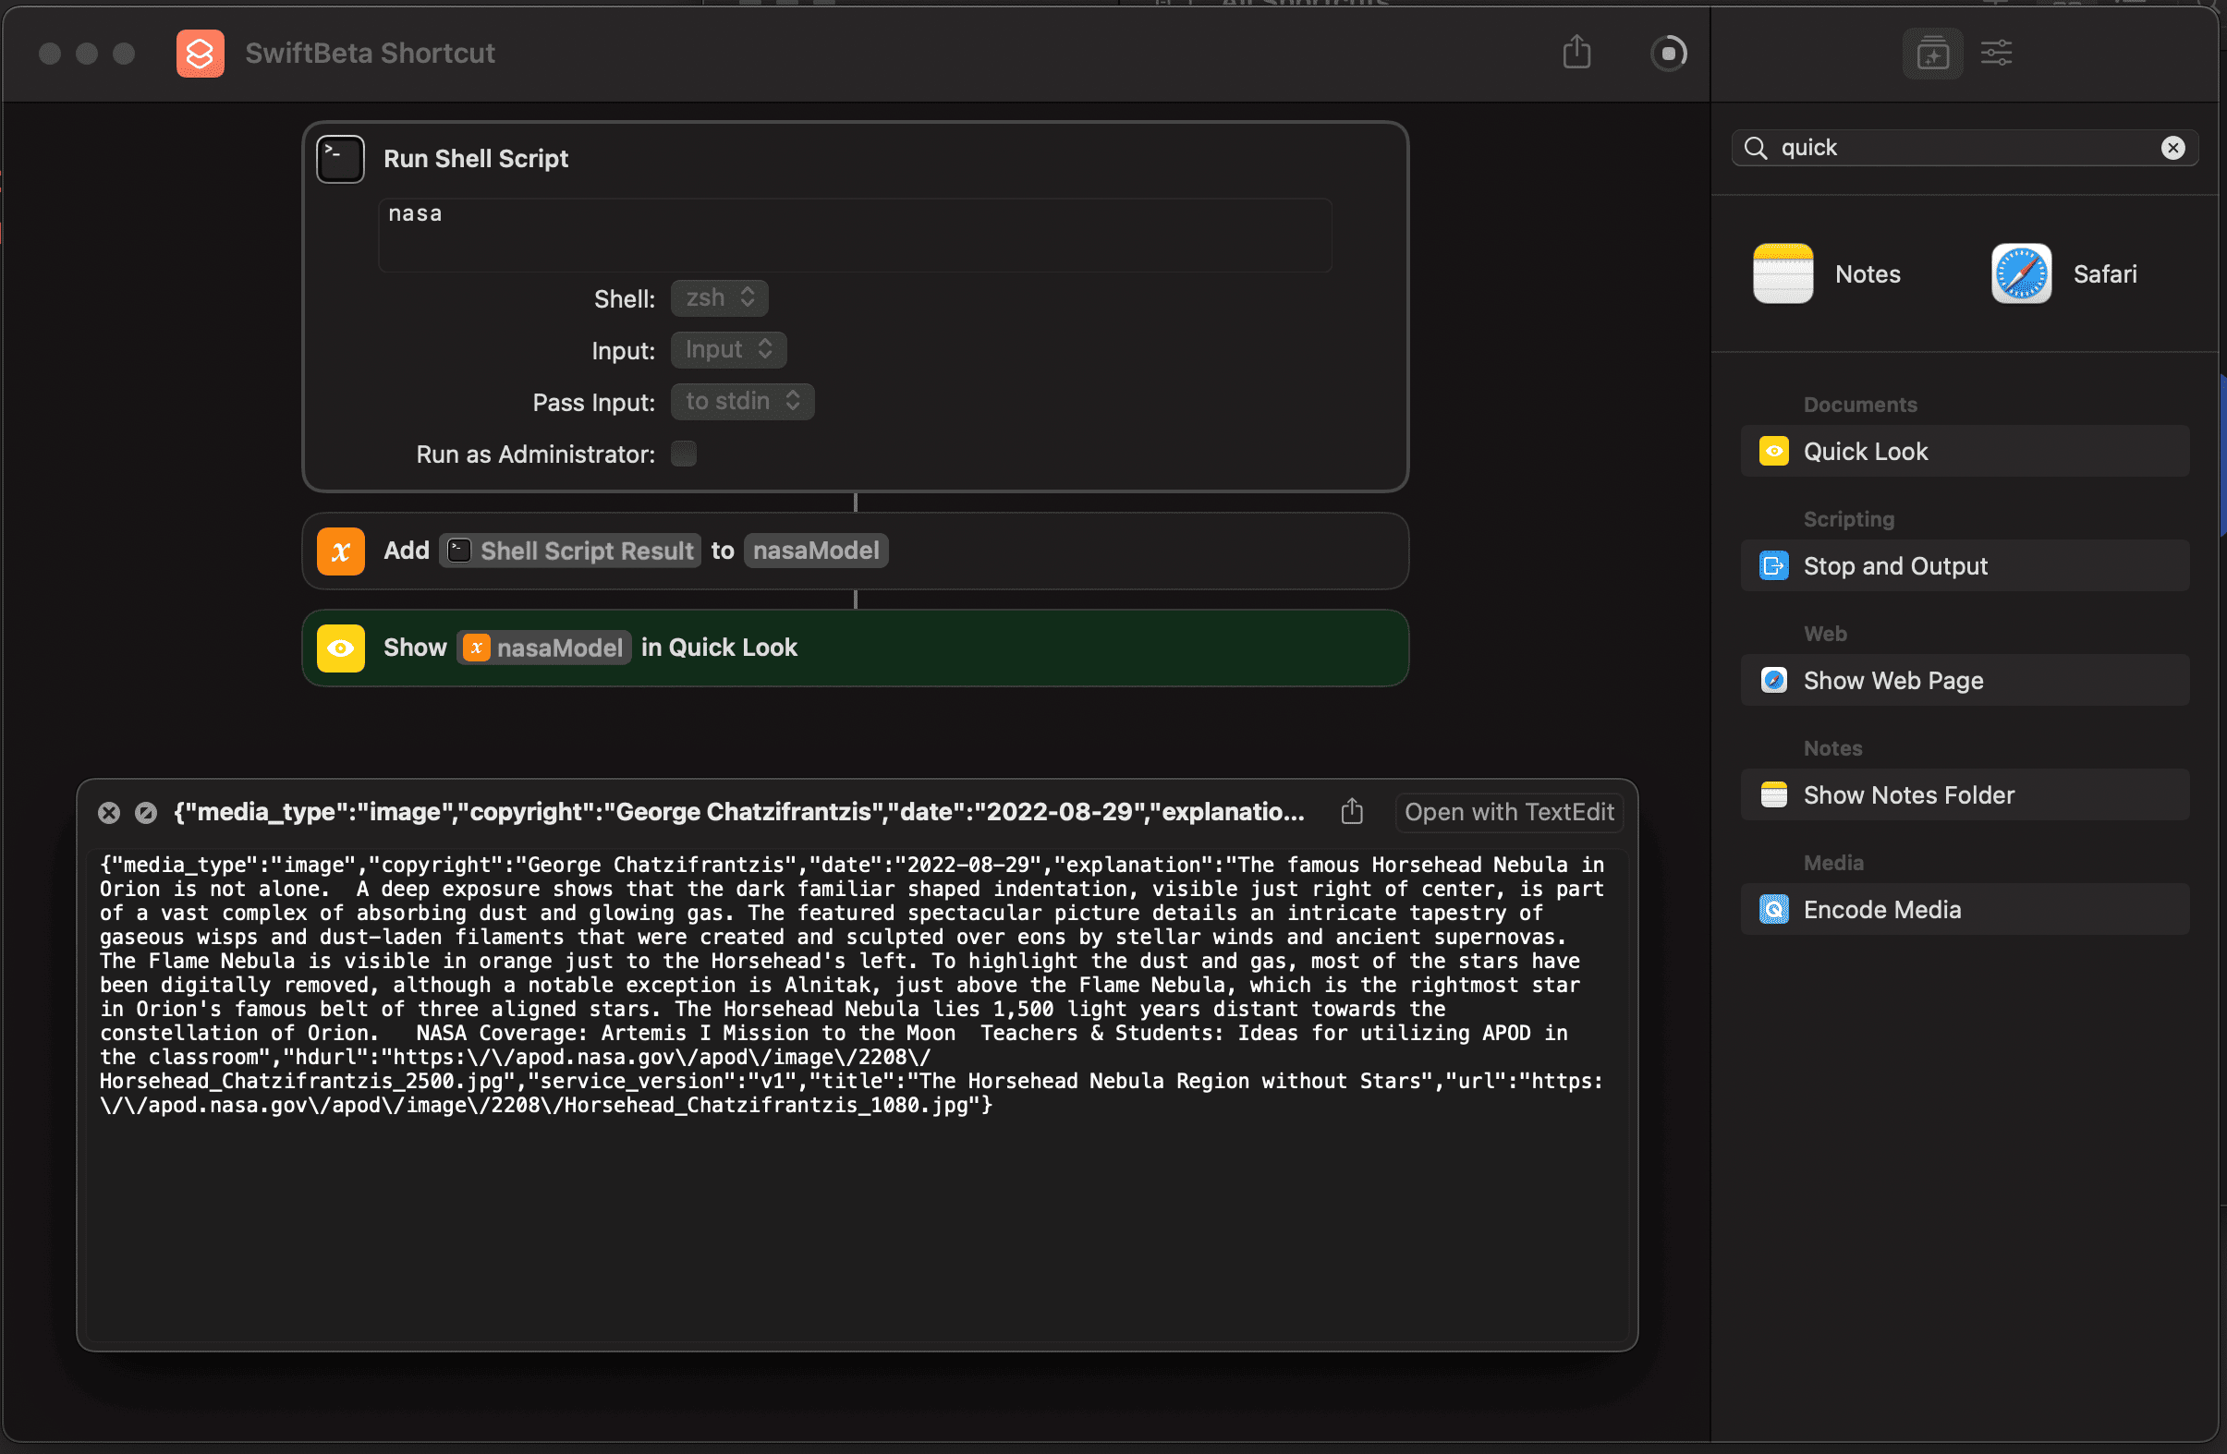Screen dimensions: 2227x1454
Task: Clear the quick search field
Action: (2172, 148)
